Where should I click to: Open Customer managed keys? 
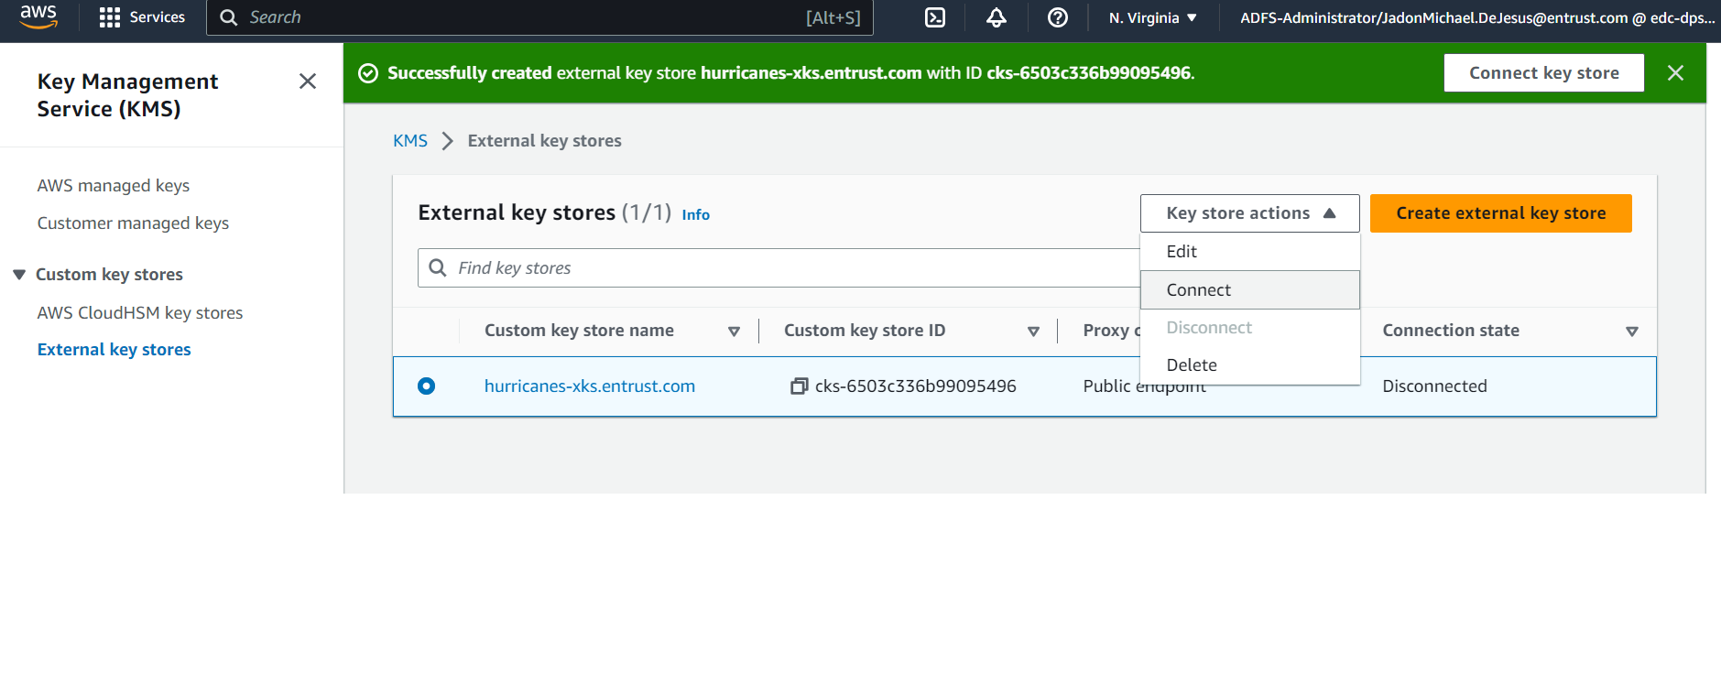133,223
